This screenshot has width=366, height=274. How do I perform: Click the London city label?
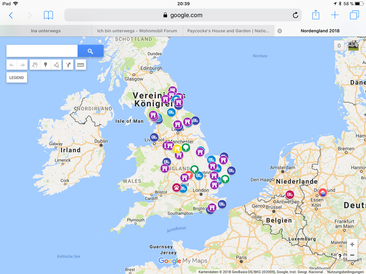click(x=201, y=191)
